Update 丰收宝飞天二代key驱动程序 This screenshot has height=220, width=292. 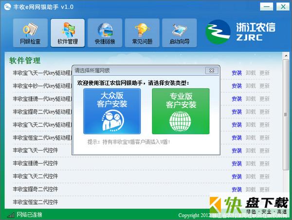point(265,125)
